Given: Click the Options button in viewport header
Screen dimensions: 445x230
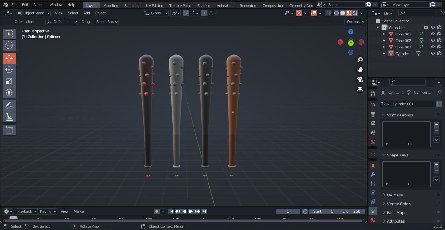Looking at the screenshot, I should tap(355, 22).
